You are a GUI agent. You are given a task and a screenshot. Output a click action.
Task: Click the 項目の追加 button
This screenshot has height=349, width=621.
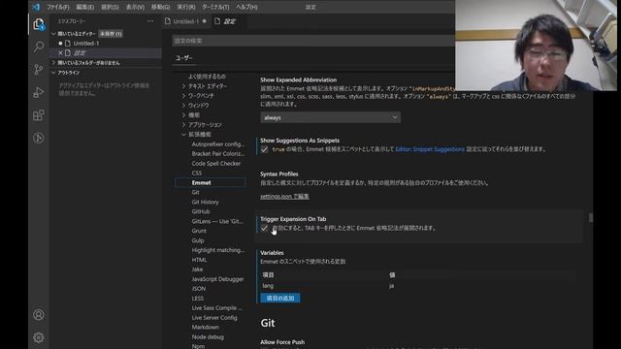click(x=280, y=298)
